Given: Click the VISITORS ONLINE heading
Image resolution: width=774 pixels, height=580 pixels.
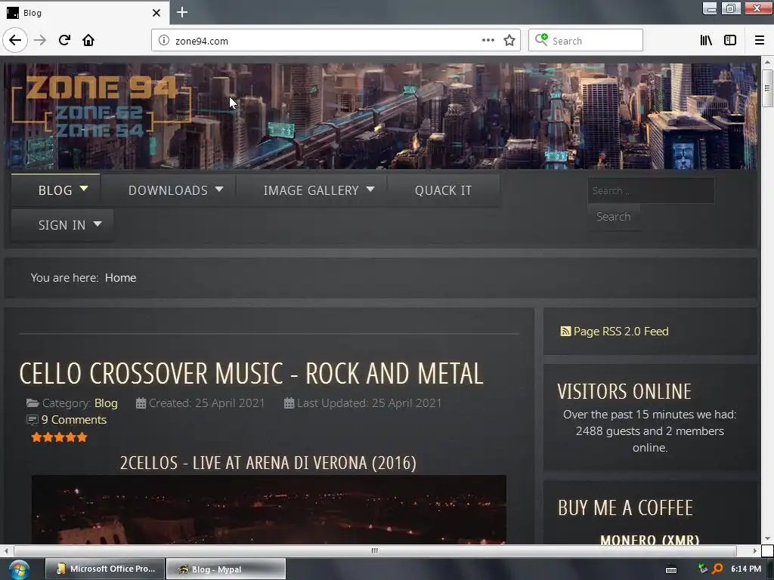Looking at the screenshot, I should tap(624, 392).
